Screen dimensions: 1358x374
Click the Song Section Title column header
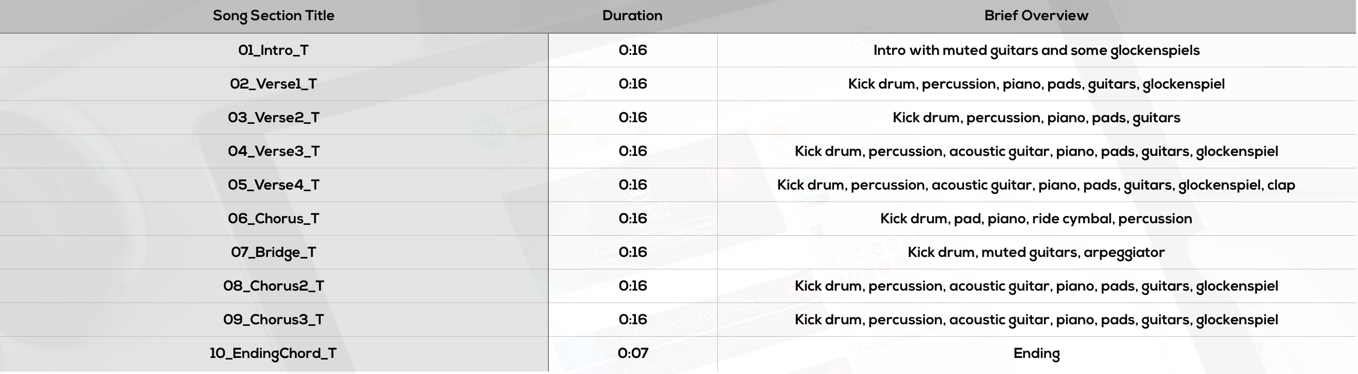tap(273, 16)
